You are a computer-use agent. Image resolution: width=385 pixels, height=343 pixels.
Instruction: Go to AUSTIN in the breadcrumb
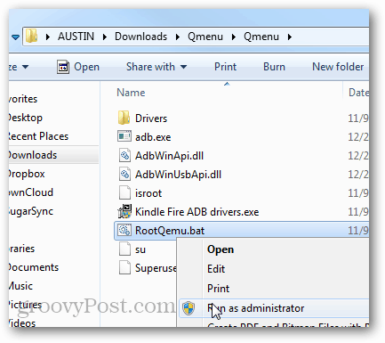tap(76, 37)
